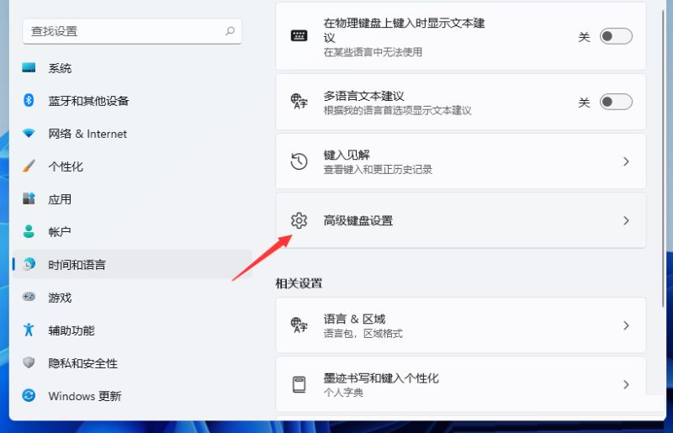
Task: Click the 系统 monitor icon in sidebar
Action: [x=29, y=68]
